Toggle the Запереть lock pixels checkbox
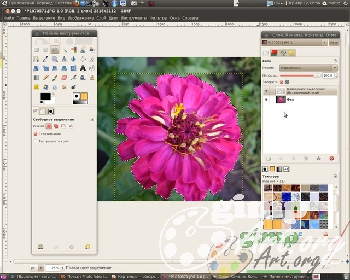350x280 pixels. coord(282,82)
